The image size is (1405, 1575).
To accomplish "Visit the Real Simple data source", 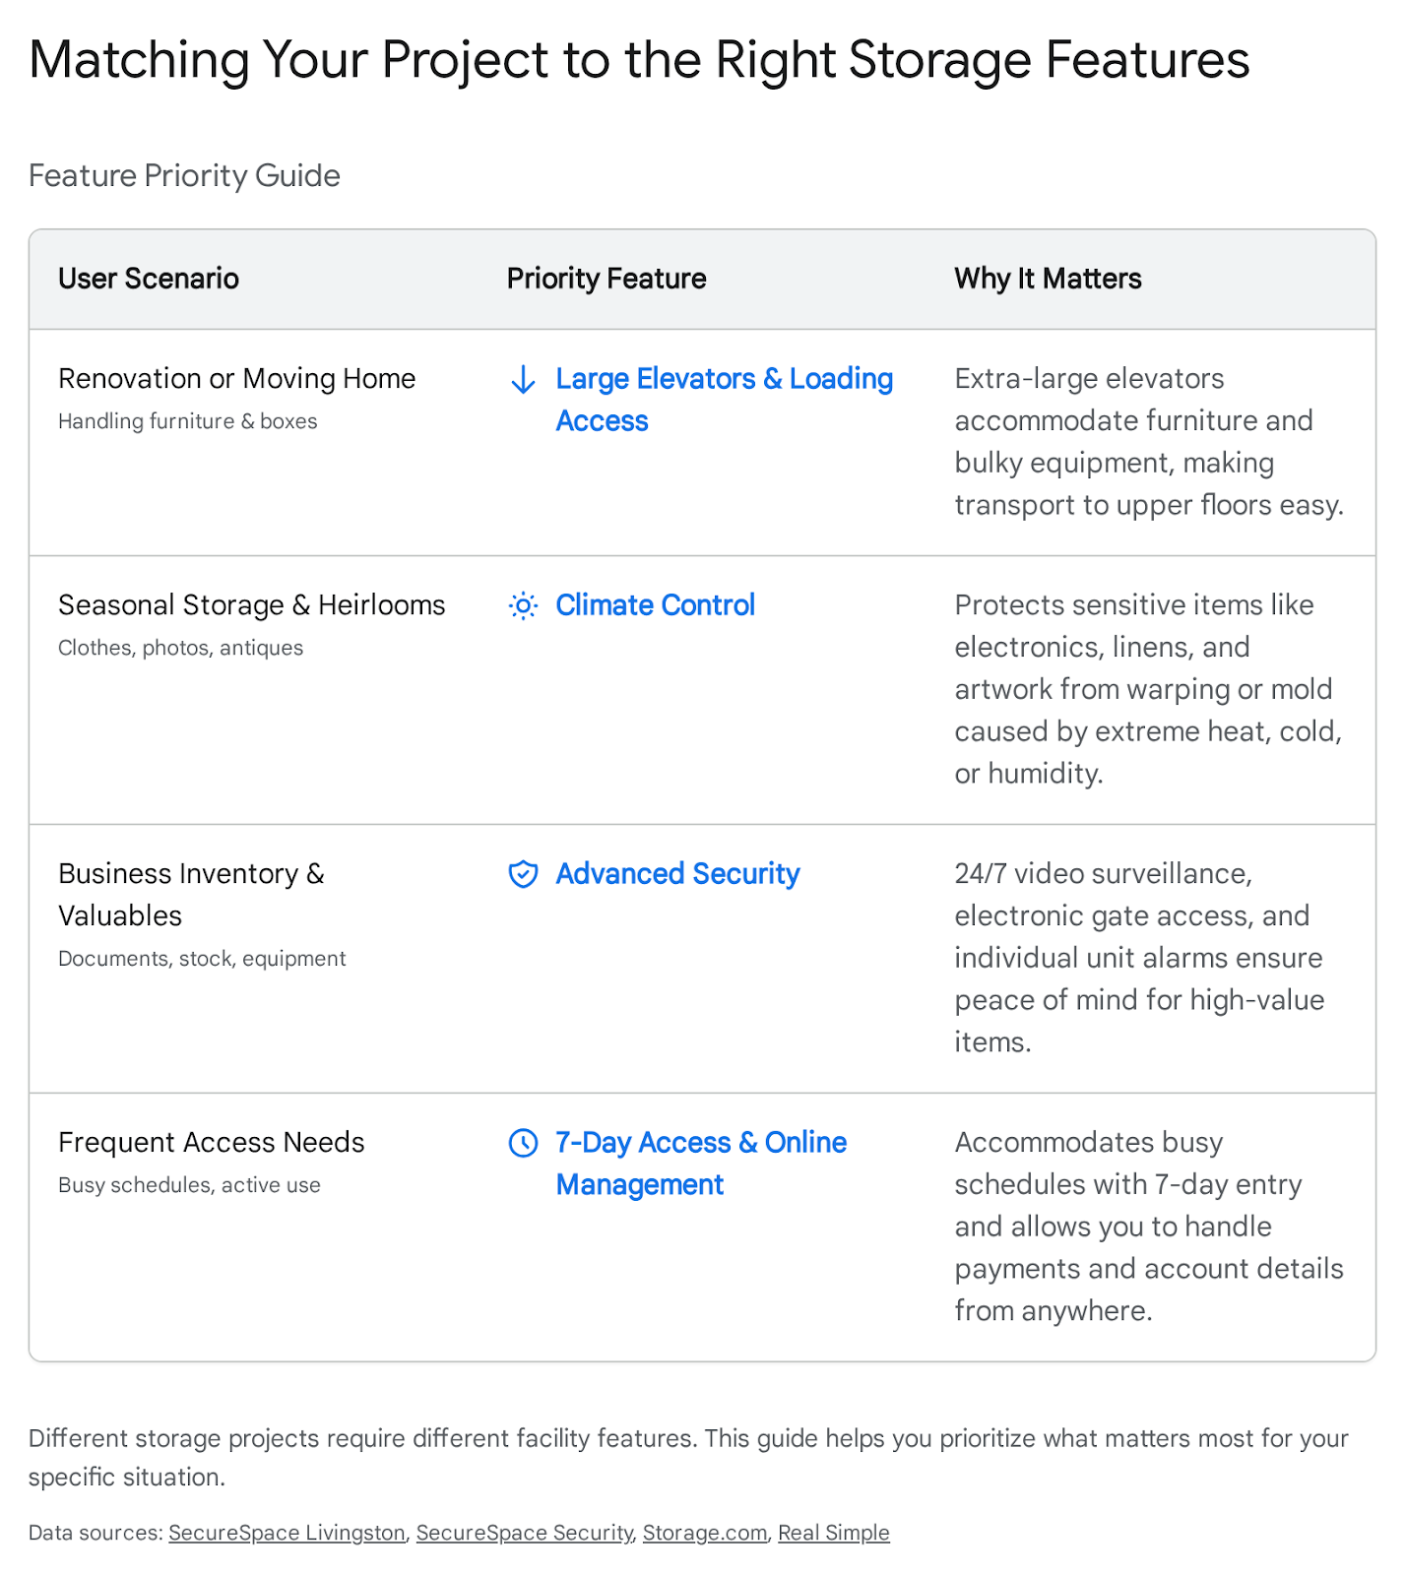I will (x=833, y=1533).
